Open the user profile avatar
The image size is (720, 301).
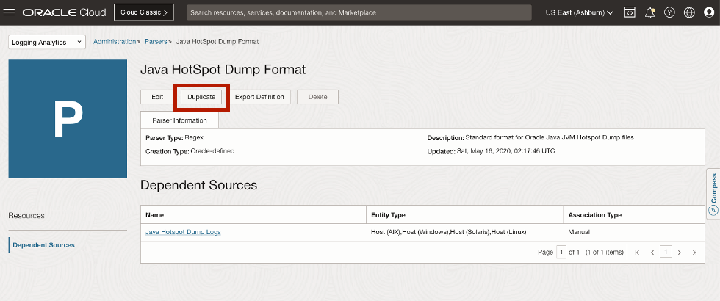(709, 12)
